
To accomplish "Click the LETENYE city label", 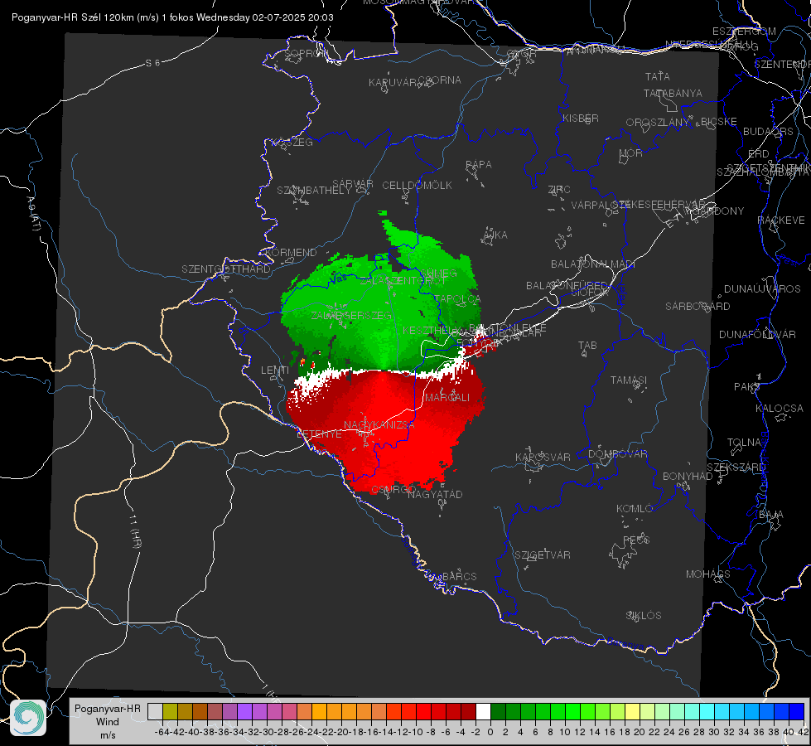I will pyautogui.click(x=319, y=434).
